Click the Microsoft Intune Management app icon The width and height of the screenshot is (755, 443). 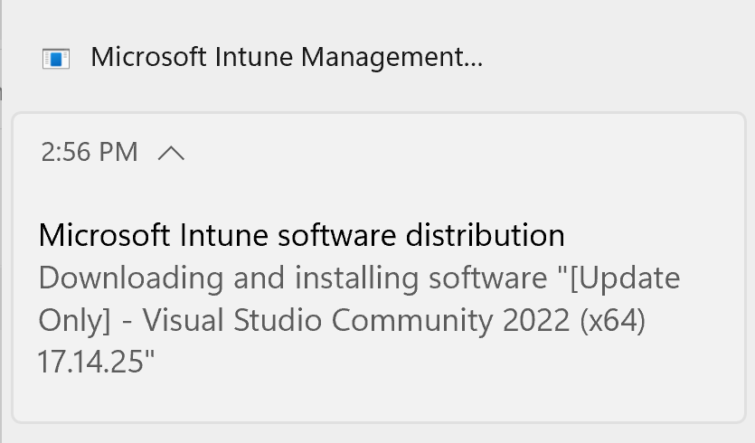click(56, 59)
